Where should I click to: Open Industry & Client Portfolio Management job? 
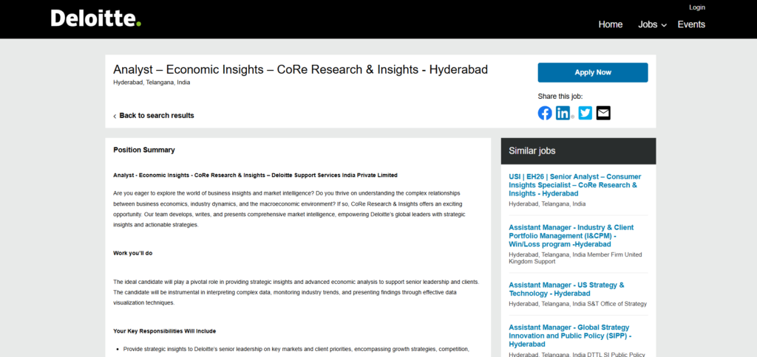(571, 235)
